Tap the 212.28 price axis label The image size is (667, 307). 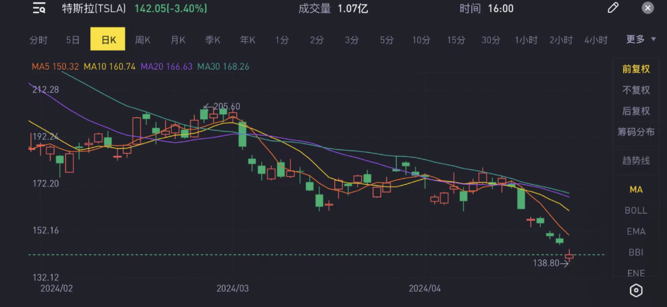pos(44,90)
